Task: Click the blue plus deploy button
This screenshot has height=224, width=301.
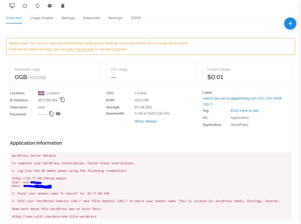Action: click(290, 24)
